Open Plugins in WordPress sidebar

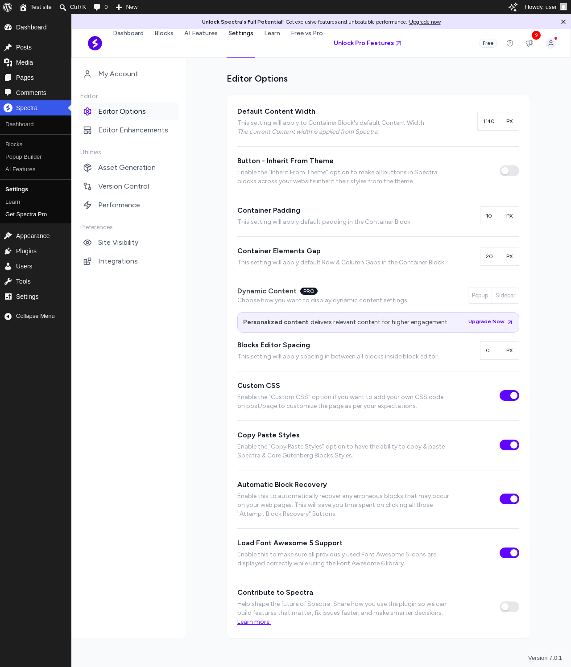[x=36, y=251]
